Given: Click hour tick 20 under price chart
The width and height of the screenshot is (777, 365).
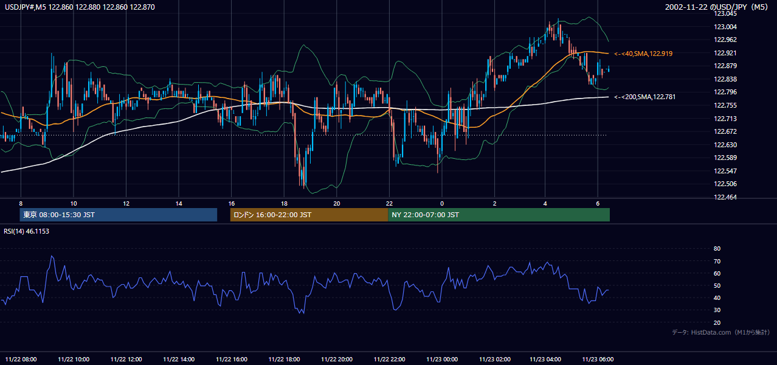Looking at the screenshot, I should 337,203.
